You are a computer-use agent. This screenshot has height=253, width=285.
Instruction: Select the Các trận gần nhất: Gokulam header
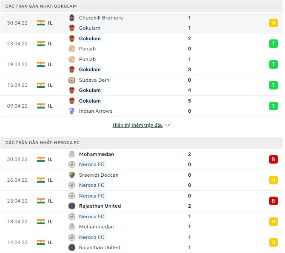point(41,6)
